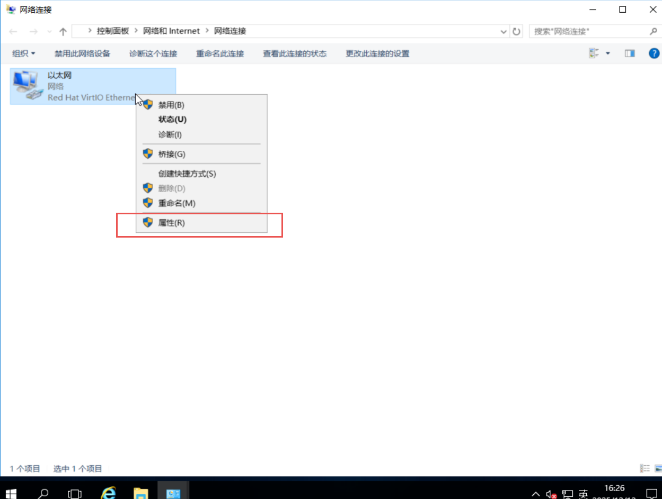Expand the chevron after 网络和 Internet breadcrumb
Viewport: 662px width, 499px height.
tap(207, 31)
